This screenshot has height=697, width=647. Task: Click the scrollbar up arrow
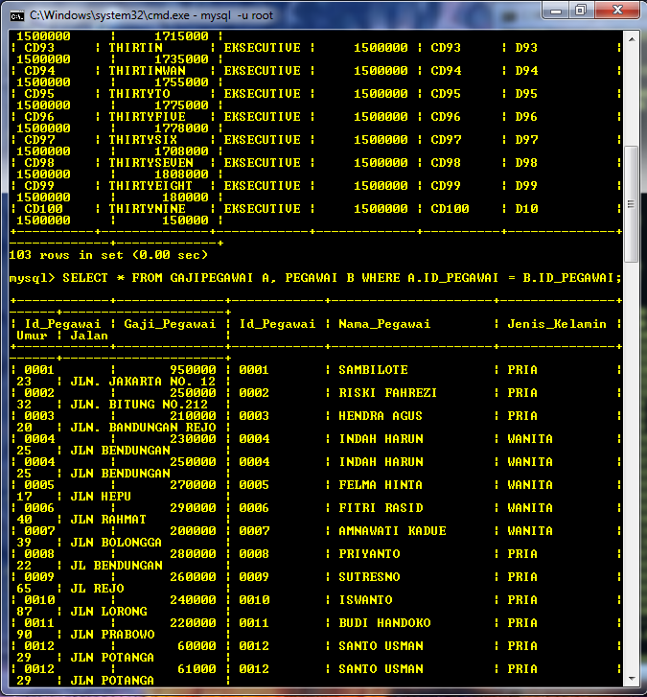632,39
